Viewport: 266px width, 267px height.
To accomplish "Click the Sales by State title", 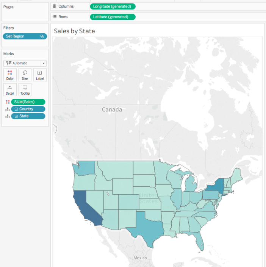I will click(74, 31).
